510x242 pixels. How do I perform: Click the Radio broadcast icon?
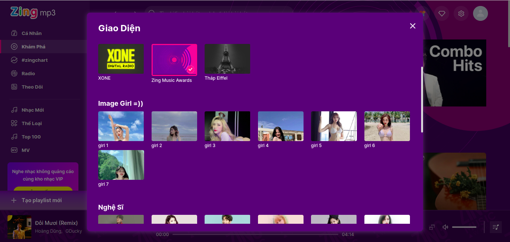coord(14,73)
